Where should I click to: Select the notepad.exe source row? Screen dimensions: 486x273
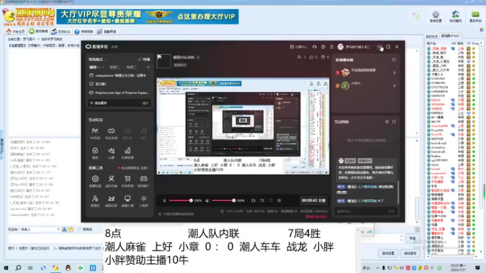point(119,75)
